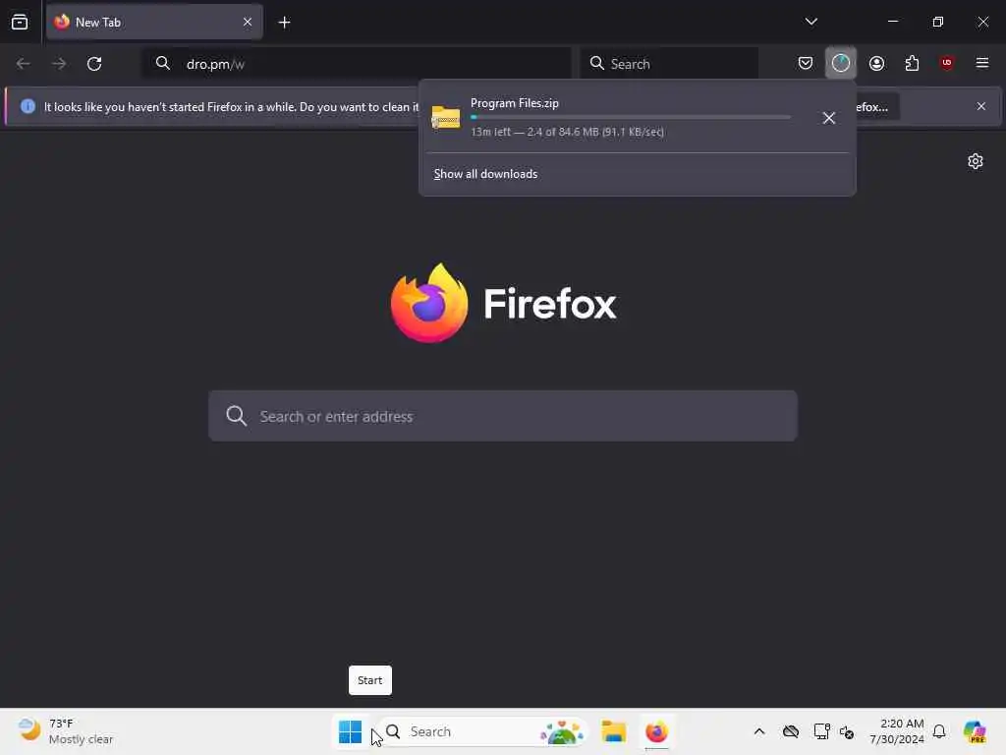This screenshot has width=1006, height=755.
Task: Click the Firefox logo on the page
Action: click(429, 303)
